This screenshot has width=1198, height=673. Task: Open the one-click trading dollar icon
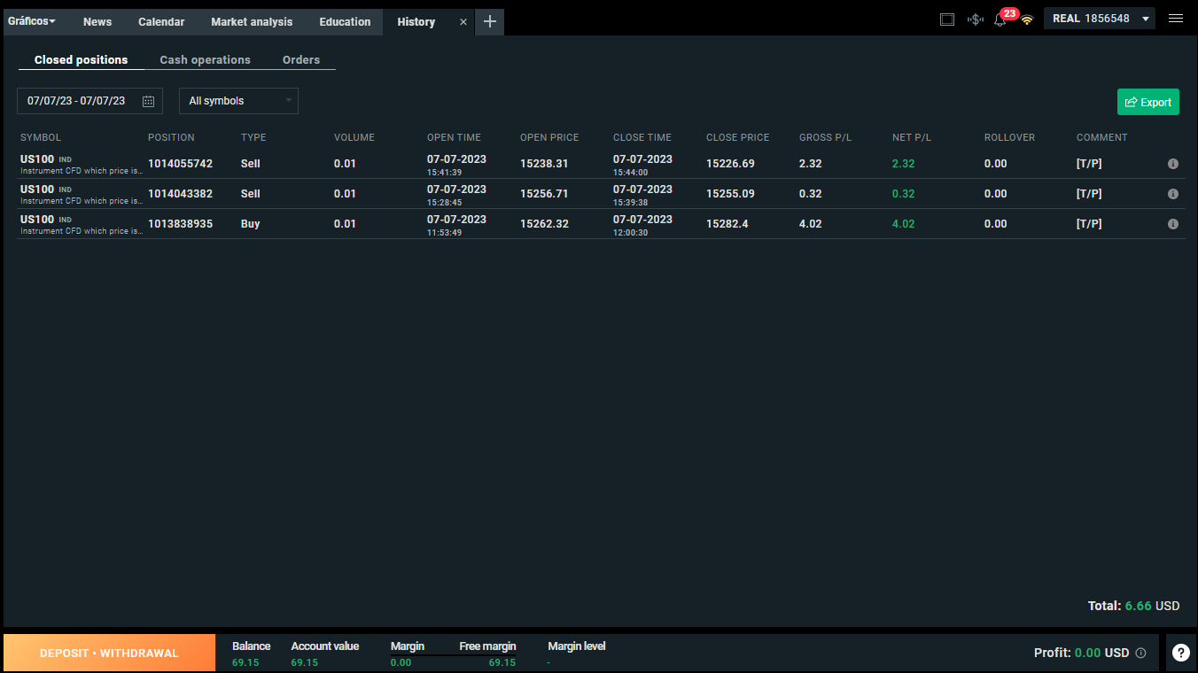tap(976, 19)
